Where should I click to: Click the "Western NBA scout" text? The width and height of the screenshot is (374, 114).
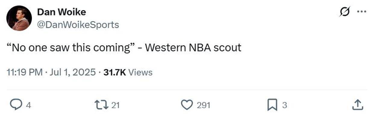[193, 47]
